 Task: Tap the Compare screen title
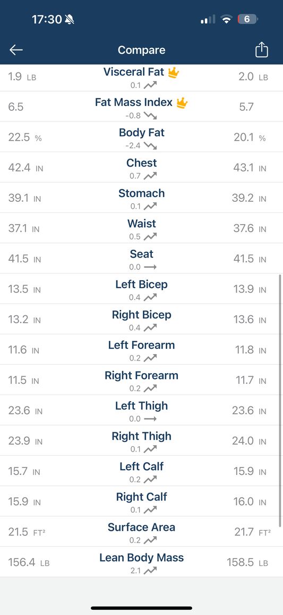pos(141,50)
